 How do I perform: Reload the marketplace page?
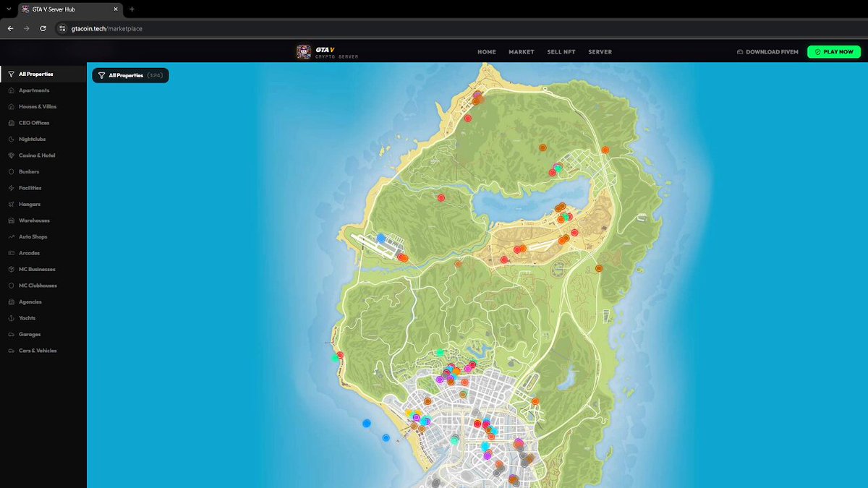pyautogui.click(x=43, y=28)
